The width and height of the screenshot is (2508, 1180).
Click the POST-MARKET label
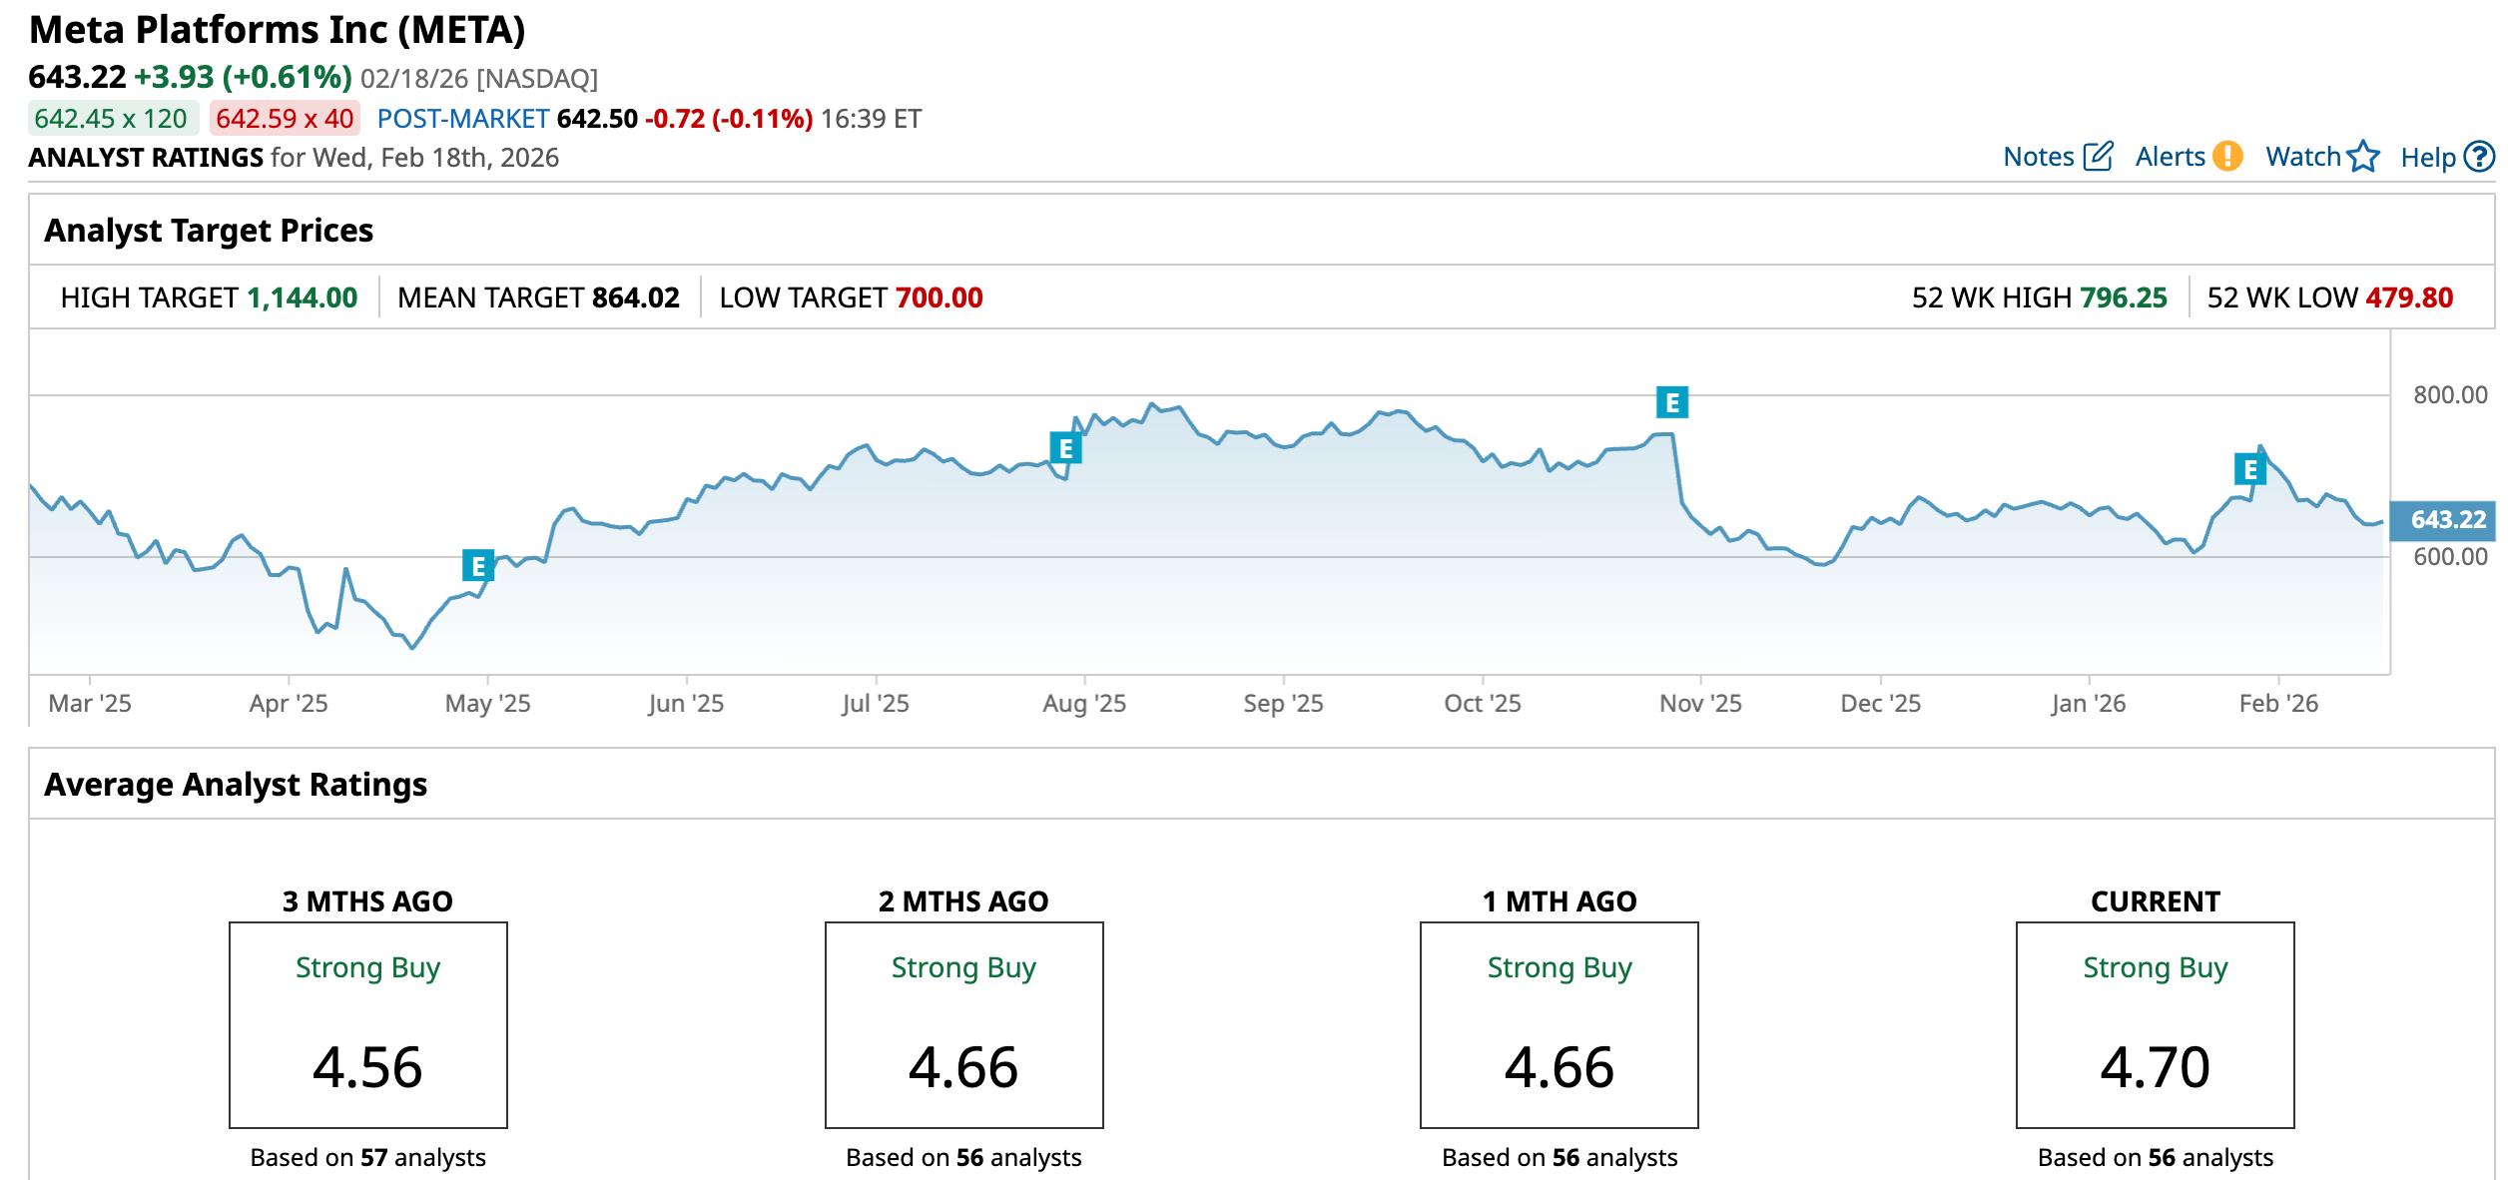[462, 119]
